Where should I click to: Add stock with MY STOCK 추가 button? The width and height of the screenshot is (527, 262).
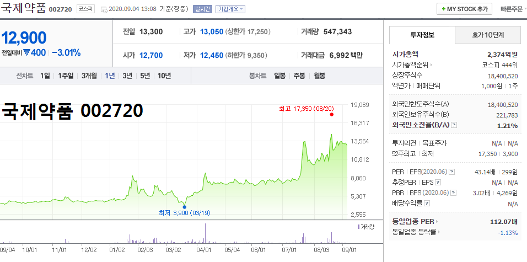click(464, 9)
